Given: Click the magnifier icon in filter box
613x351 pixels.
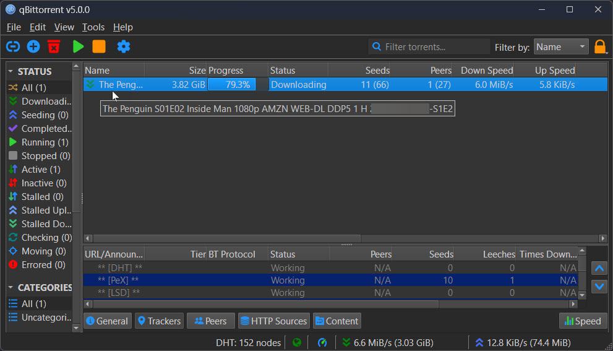Looking at the screenshot, I should pyautogui.click(x=377, y=46).
